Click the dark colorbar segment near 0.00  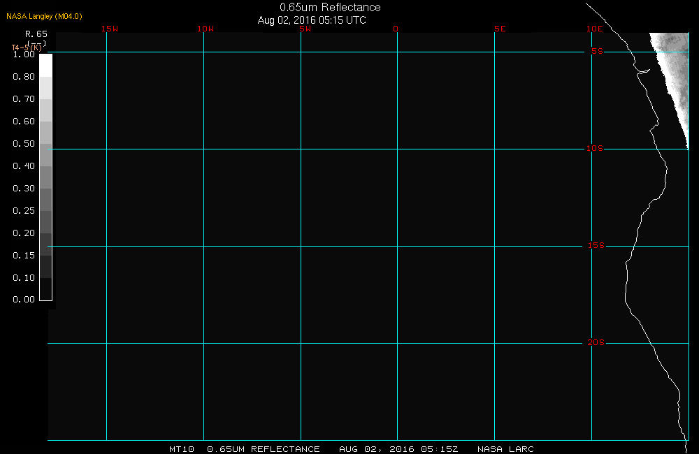[x=46, y=288]
